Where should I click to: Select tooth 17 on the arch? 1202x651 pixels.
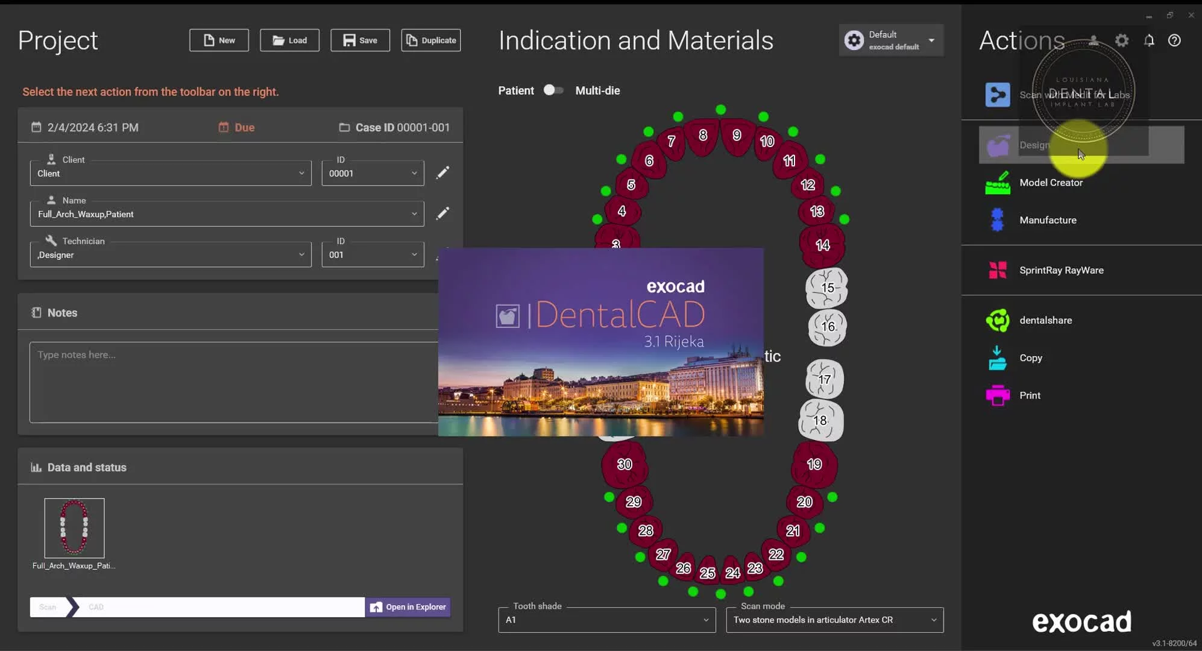coord(825,379)
